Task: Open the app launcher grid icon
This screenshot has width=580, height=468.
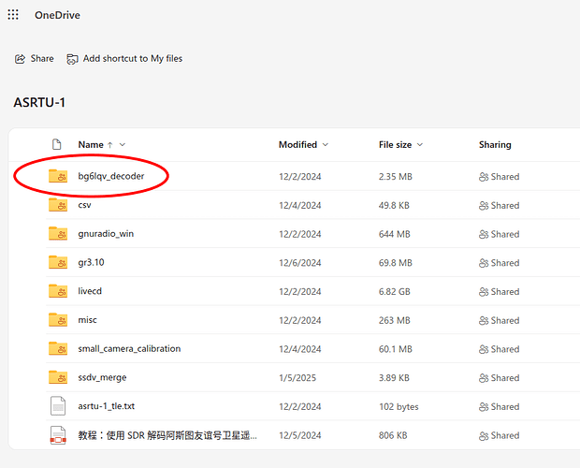Action: point(13,15)
